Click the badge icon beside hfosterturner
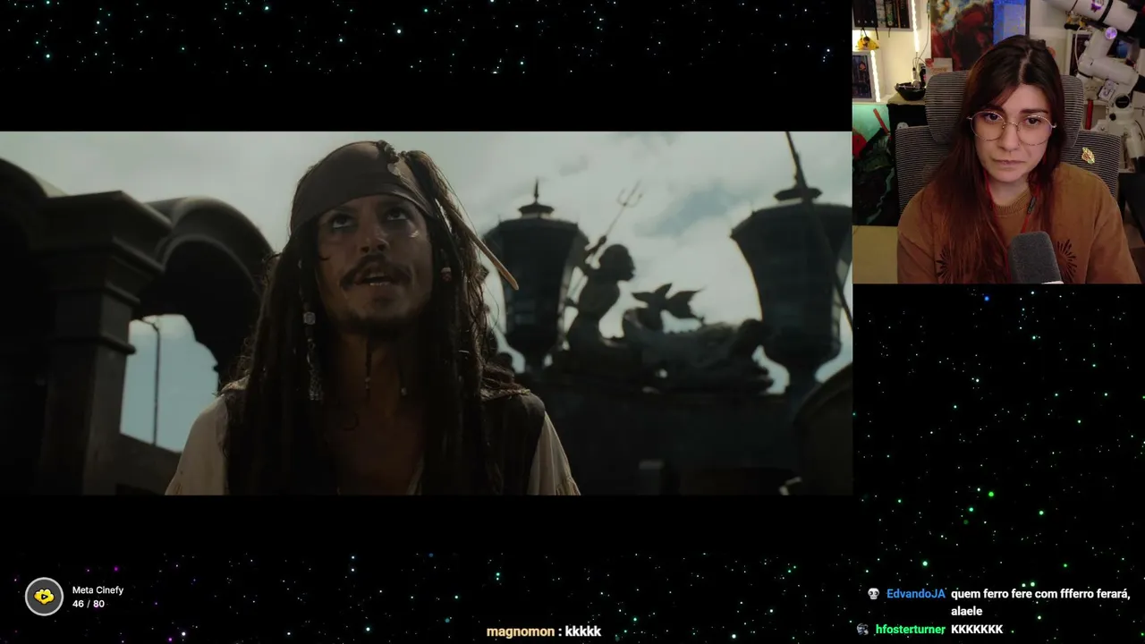Viewport: 1145px width, 644px height. point(862,630)
